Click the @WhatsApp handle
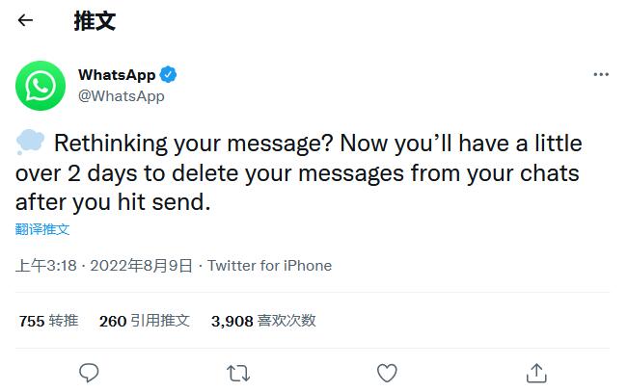 tap(122, 96)
